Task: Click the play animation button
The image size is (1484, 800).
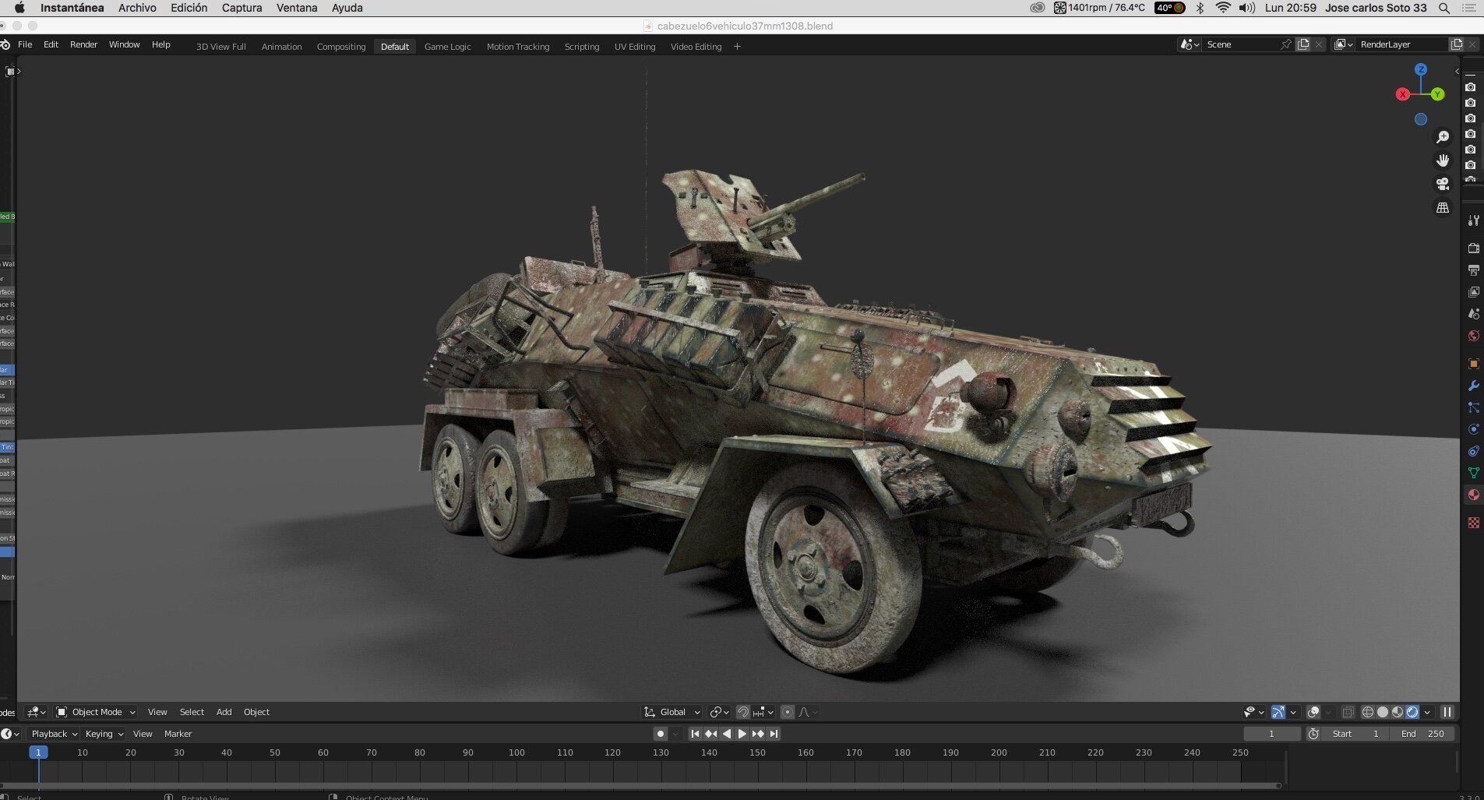Action: [x=742, y=734]
